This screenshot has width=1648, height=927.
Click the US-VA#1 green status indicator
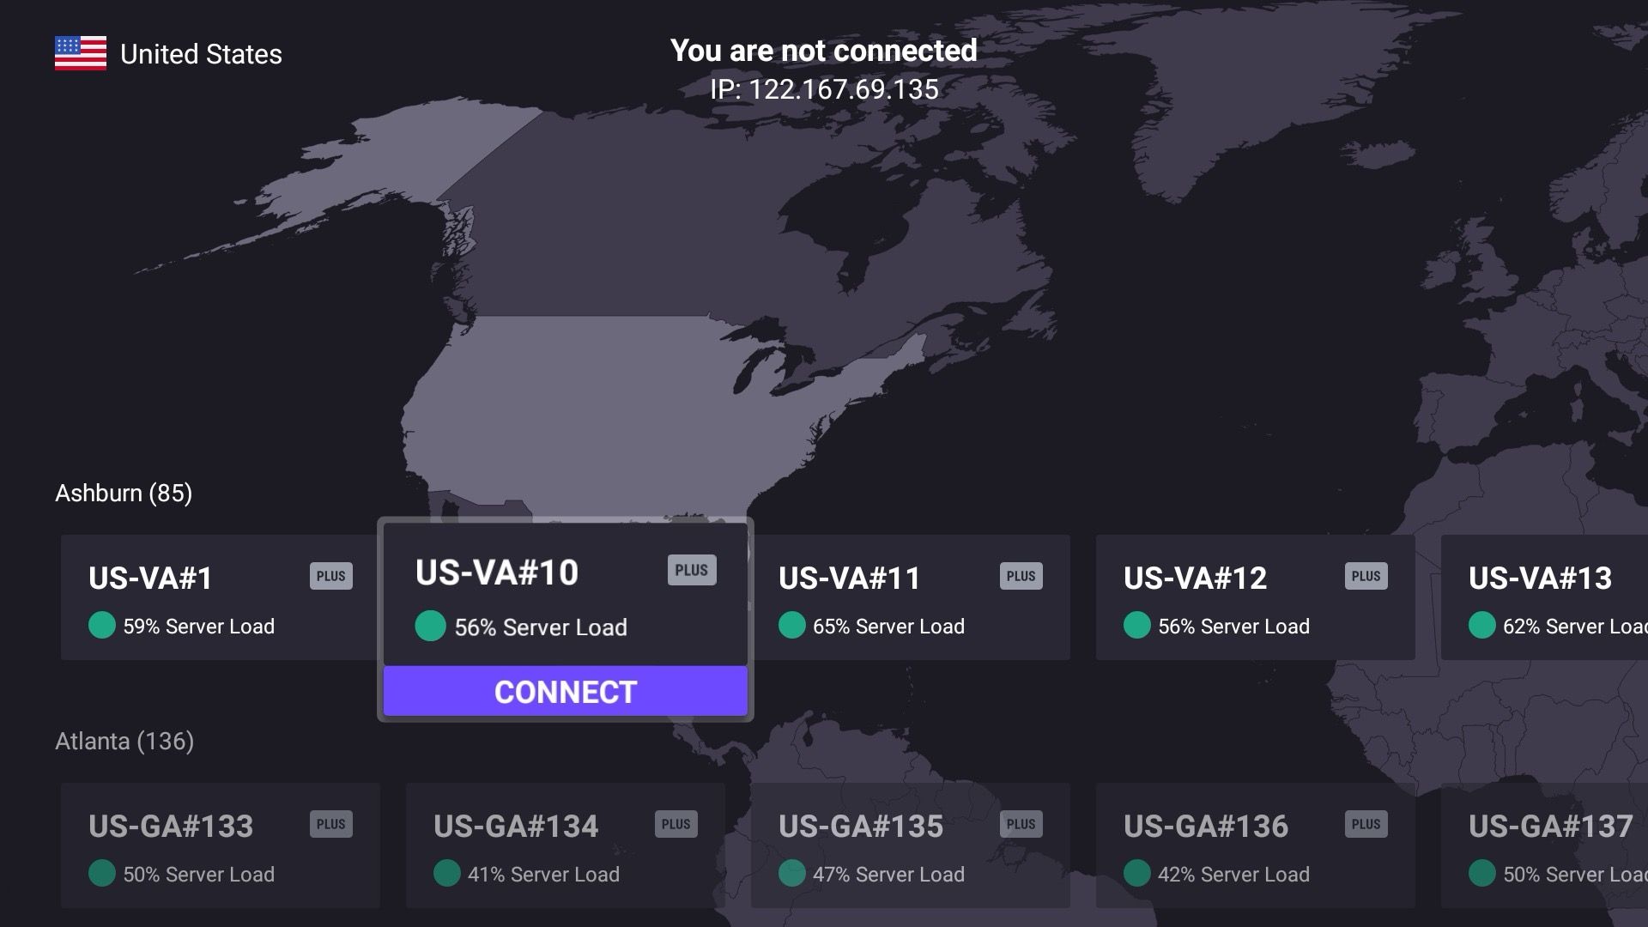pos(100,625)
